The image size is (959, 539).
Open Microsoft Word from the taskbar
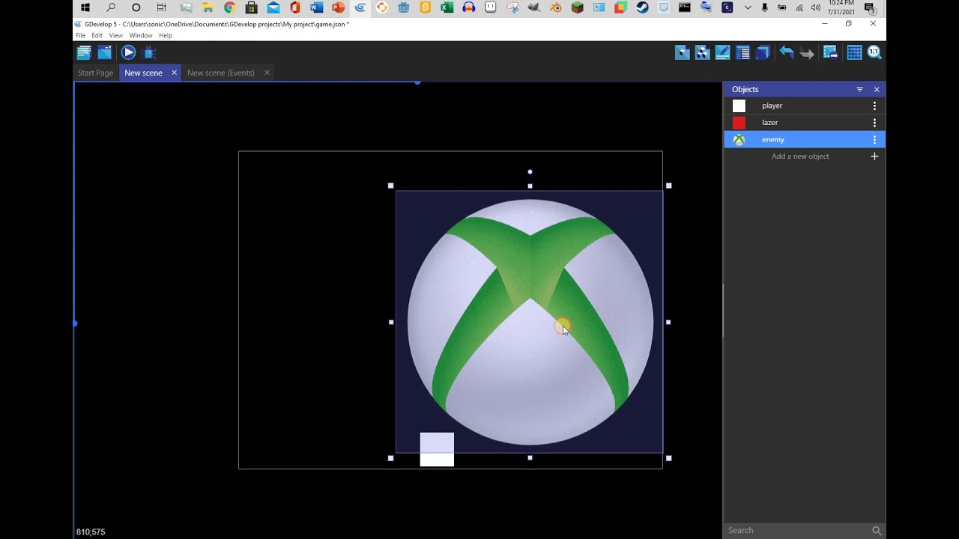click(316, 7)
